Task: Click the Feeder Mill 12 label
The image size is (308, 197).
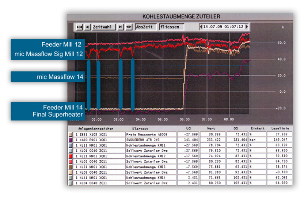Action: tap(62, 45)
